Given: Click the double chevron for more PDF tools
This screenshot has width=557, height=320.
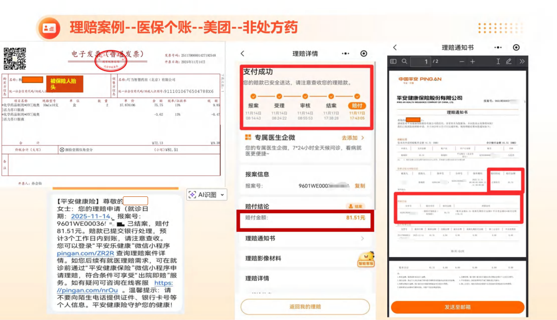Looking at the screenshot, I should pos(522,61).
